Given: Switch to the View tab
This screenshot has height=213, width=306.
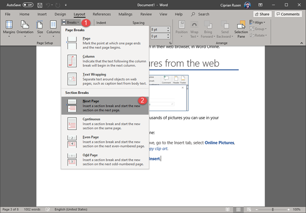Looking at the screenshot, I should pos(163,14).
